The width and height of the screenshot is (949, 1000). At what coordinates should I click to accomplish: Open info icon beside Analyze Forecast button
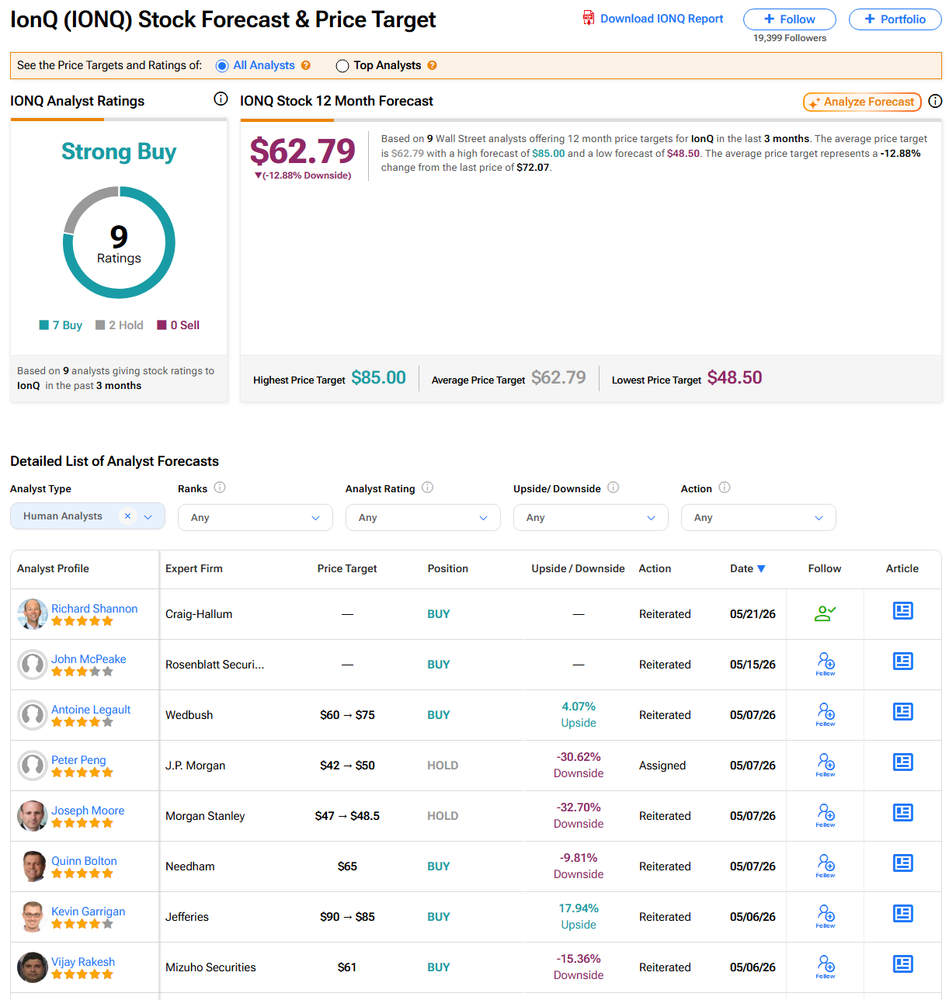click(935, 101)
